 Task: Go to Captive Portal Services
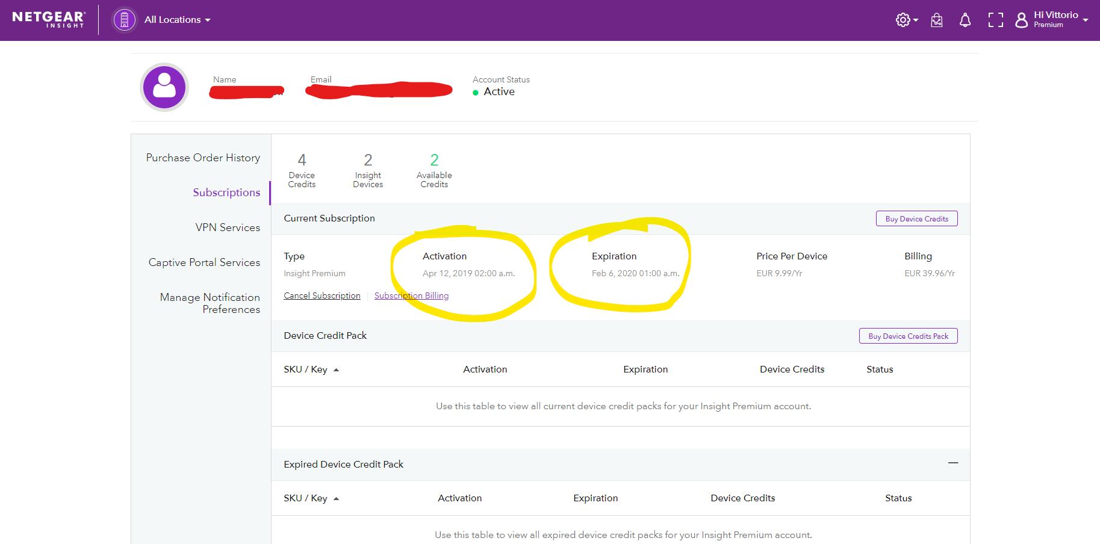pos(204,262)
